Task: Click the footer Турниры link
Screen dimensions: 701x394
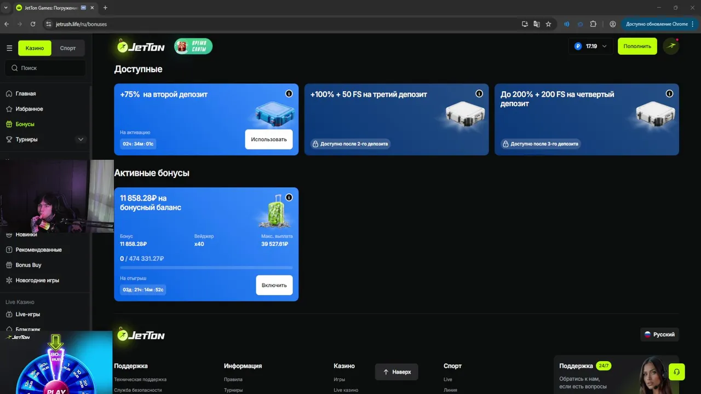Action: tap(233, 390)
